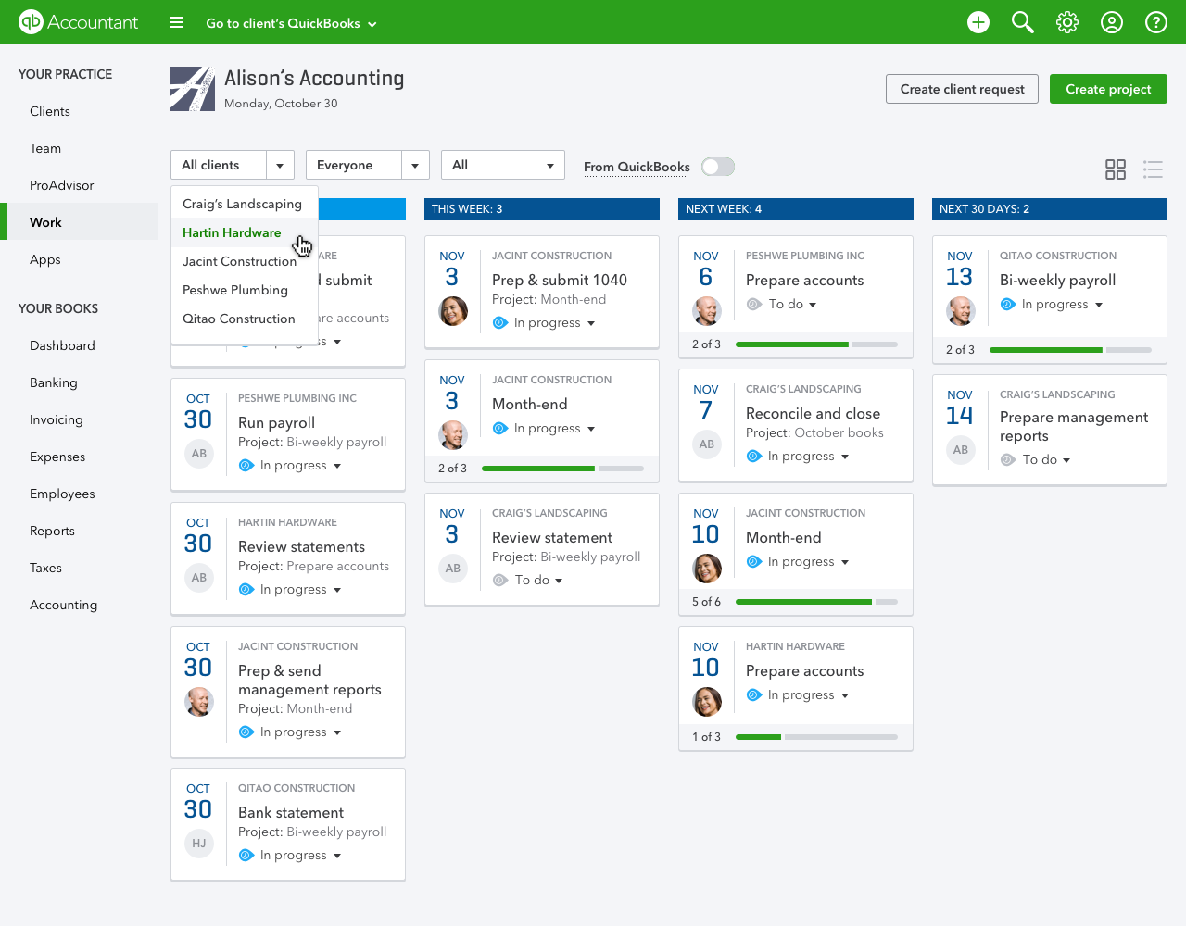The width and height of the screenshot is (1186, 926).
Task: Switch to list view icon
Action: 1153,169
